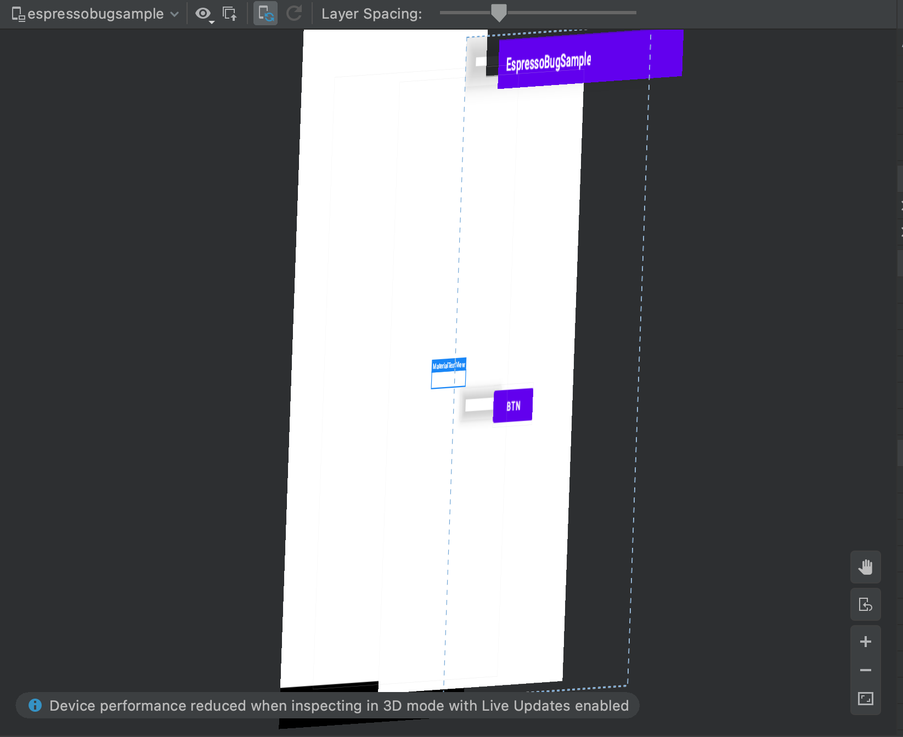
Task: Click the device performance warning message
Action: coord(339,706)
